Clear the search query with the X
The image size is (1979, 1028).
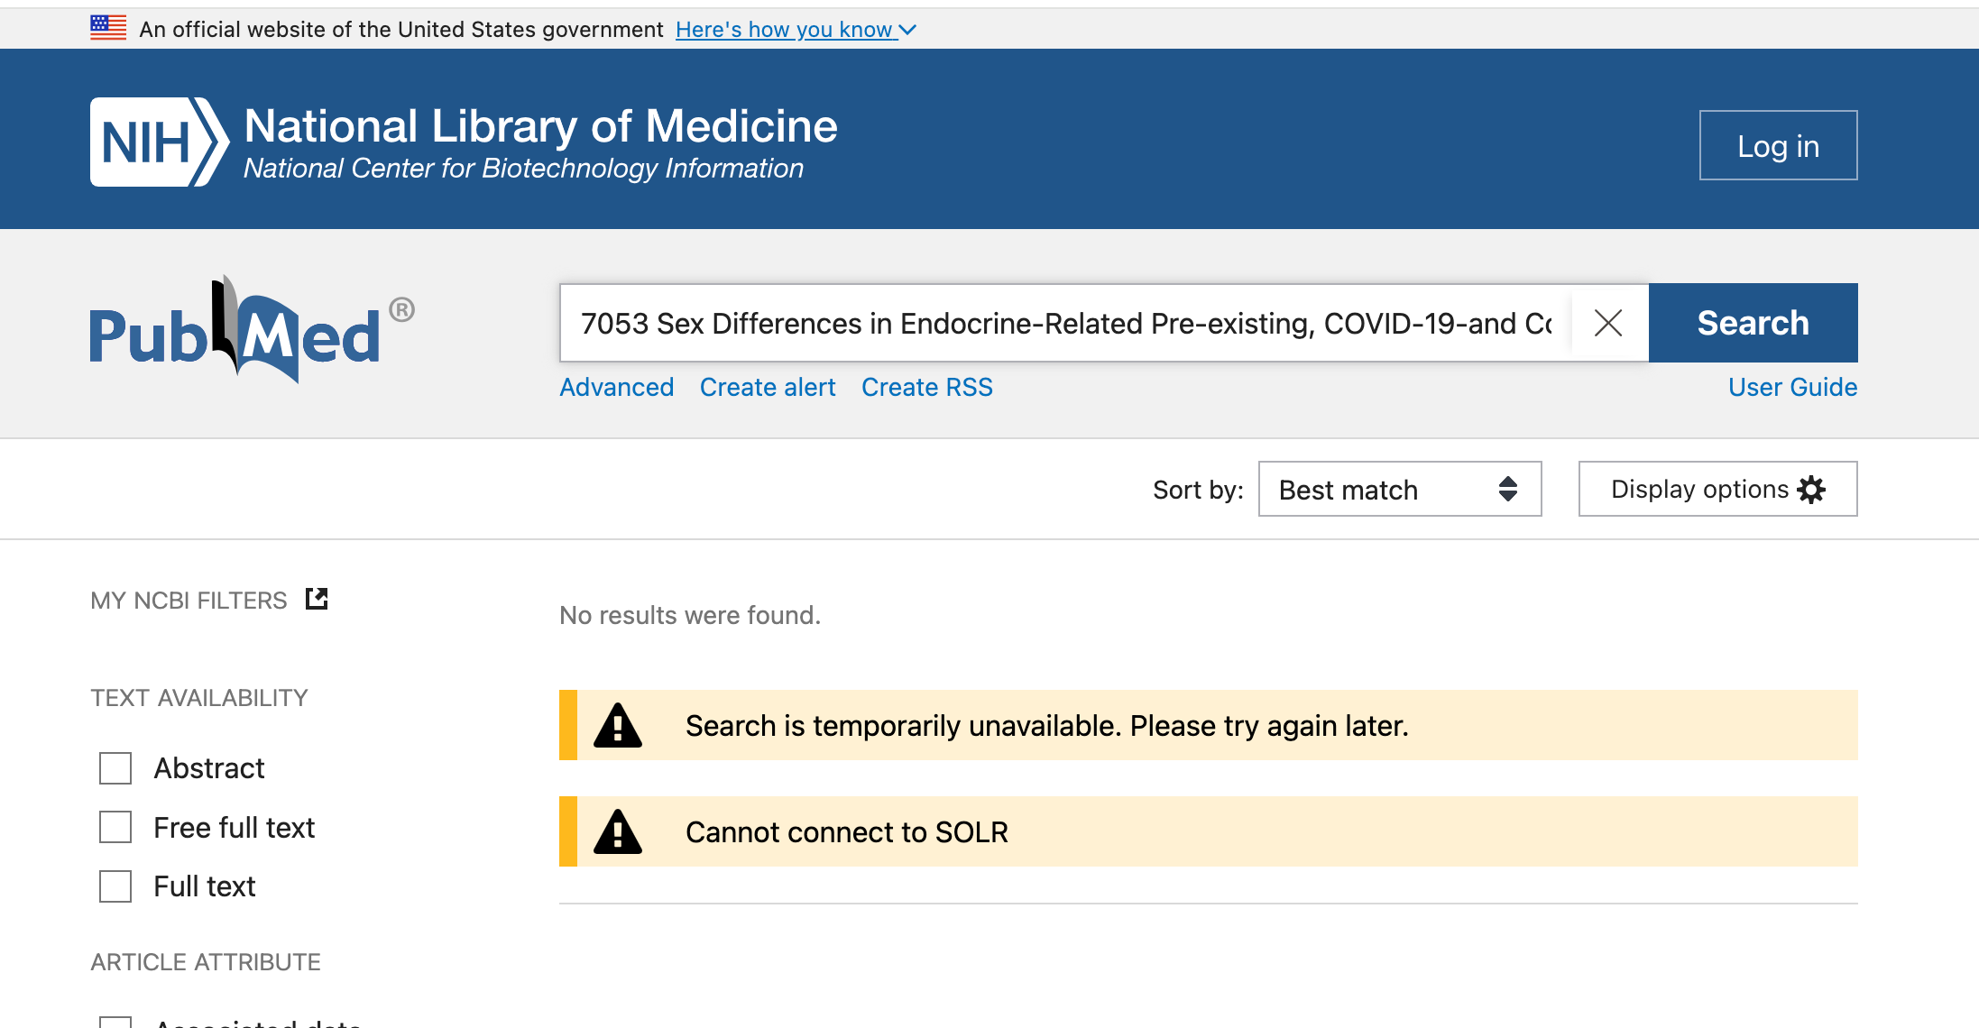click(x=1608, y=323)
